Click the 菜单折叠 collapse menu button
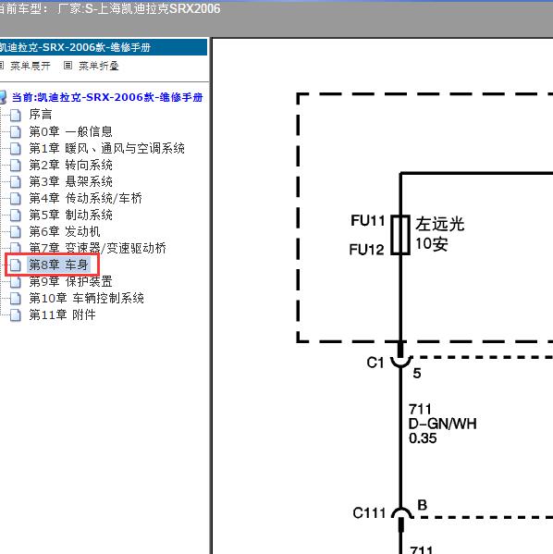This screenshot has height=554, width=553. click(x=98, y=66)
